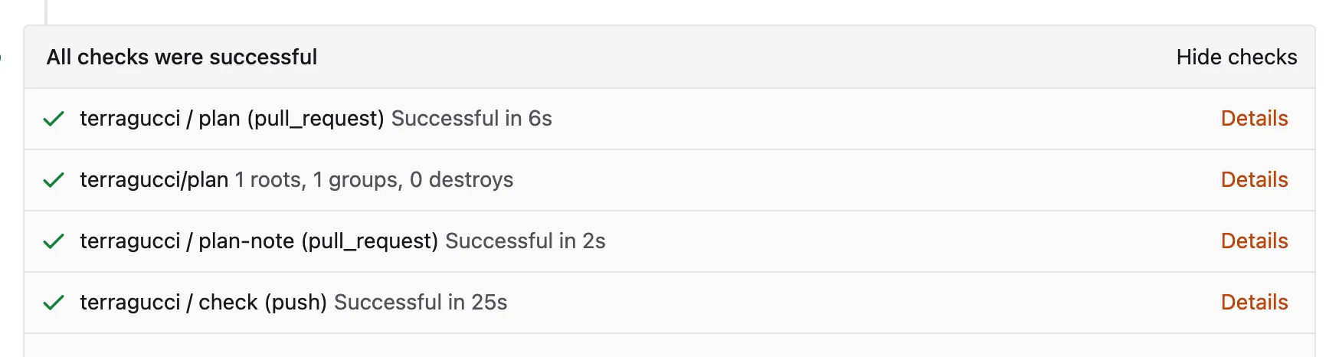Open Details for the 1 roots, 1 groups check
The height and width of the screenshot is (357, 1339).
pyautogui.click(x=1254, y=180)
